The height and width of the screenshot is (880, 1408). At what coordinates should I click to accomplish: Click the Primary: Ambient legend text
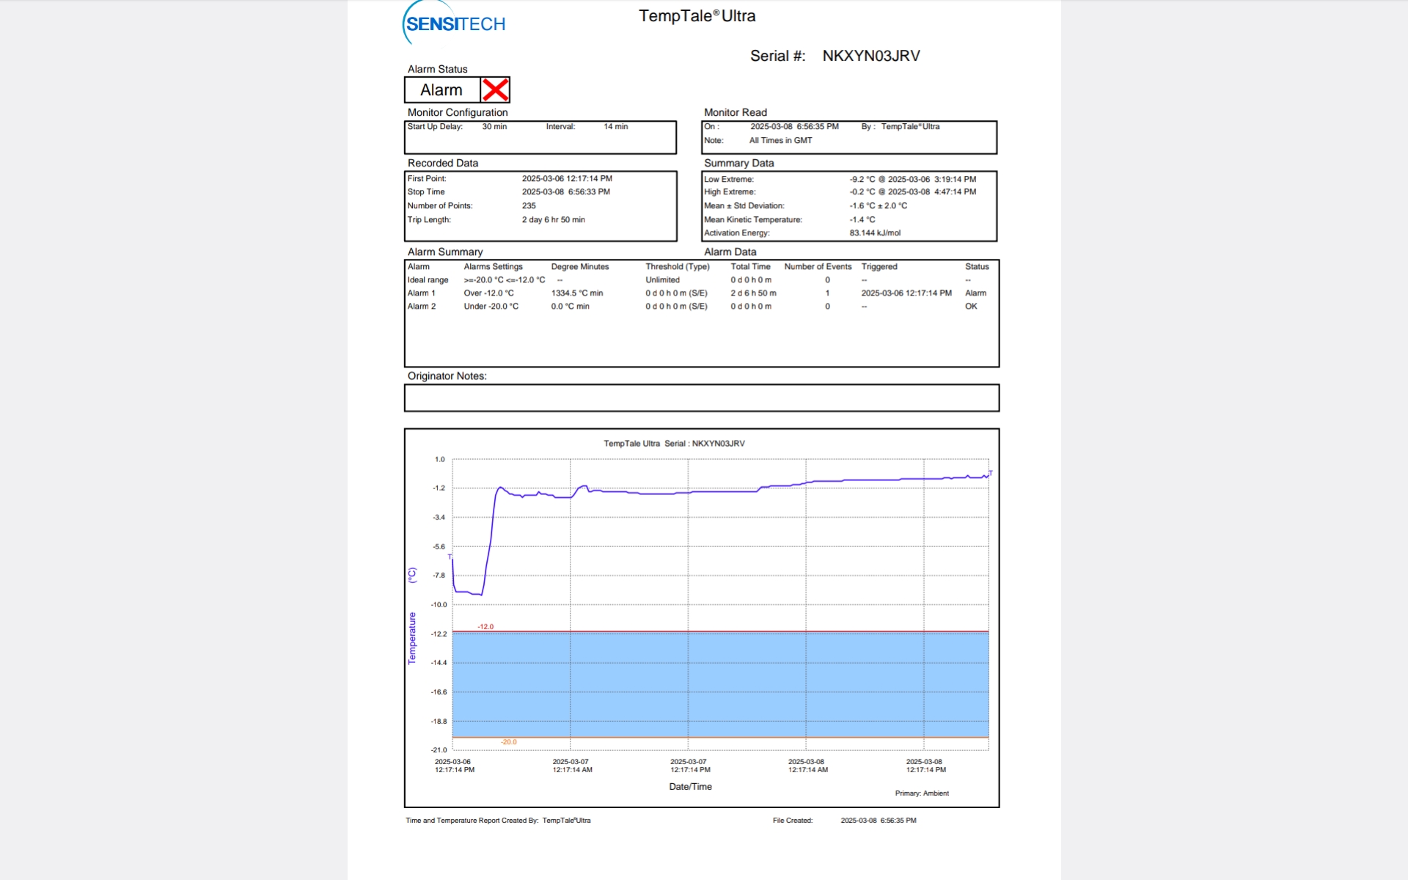(x=922, y=793)
